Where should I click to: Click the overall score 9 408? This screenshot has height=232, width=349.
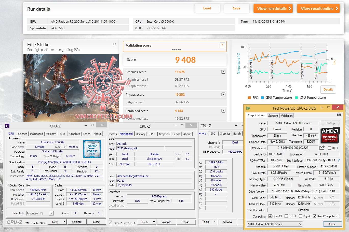point(185,60)
